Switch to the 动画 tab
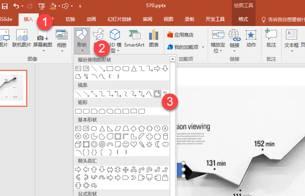The image size is (305, 196). pyautogui.click(x=91, y=19)
